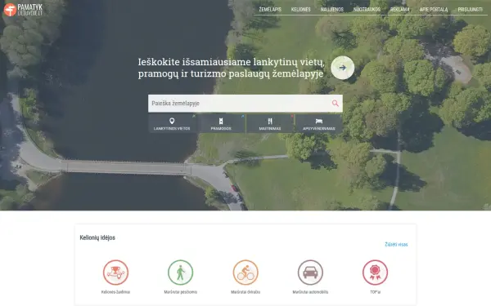Screen dimensions: 491x306
Task: Open the TOP'ai ribbon badge icon
Action: click(x=375, y=273)
